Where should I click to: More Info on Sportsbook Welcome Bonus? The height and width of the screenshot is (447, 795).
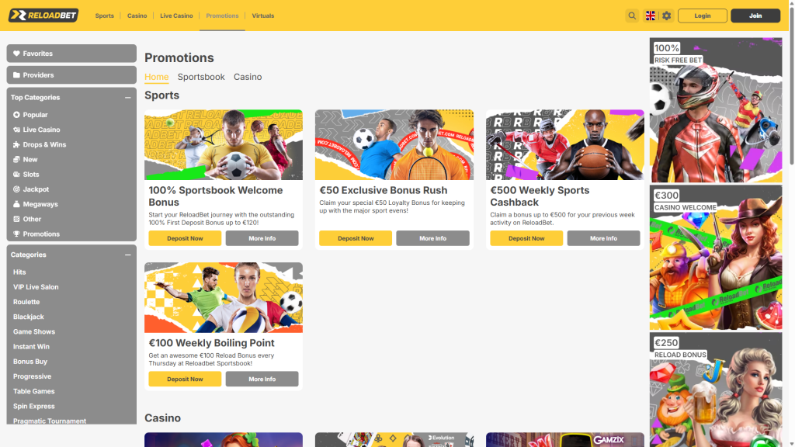click(262, 238)
